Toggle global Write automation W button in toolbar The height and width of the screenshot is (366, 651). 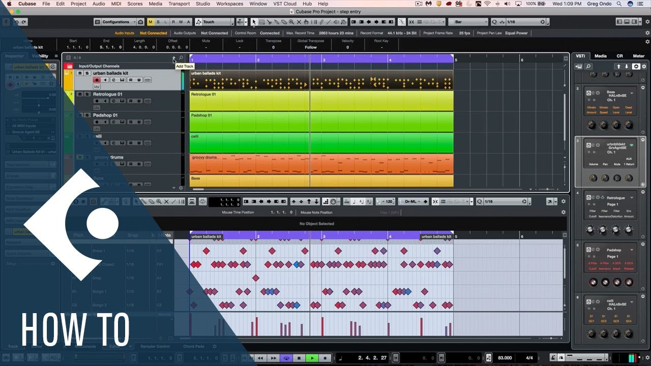point(181,22)
